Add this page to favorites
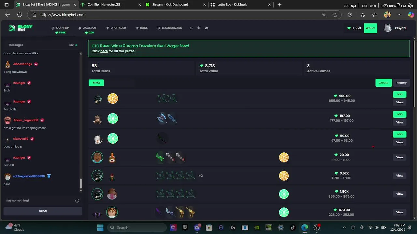This screenshot has height=234, width=417. (335, 15)
